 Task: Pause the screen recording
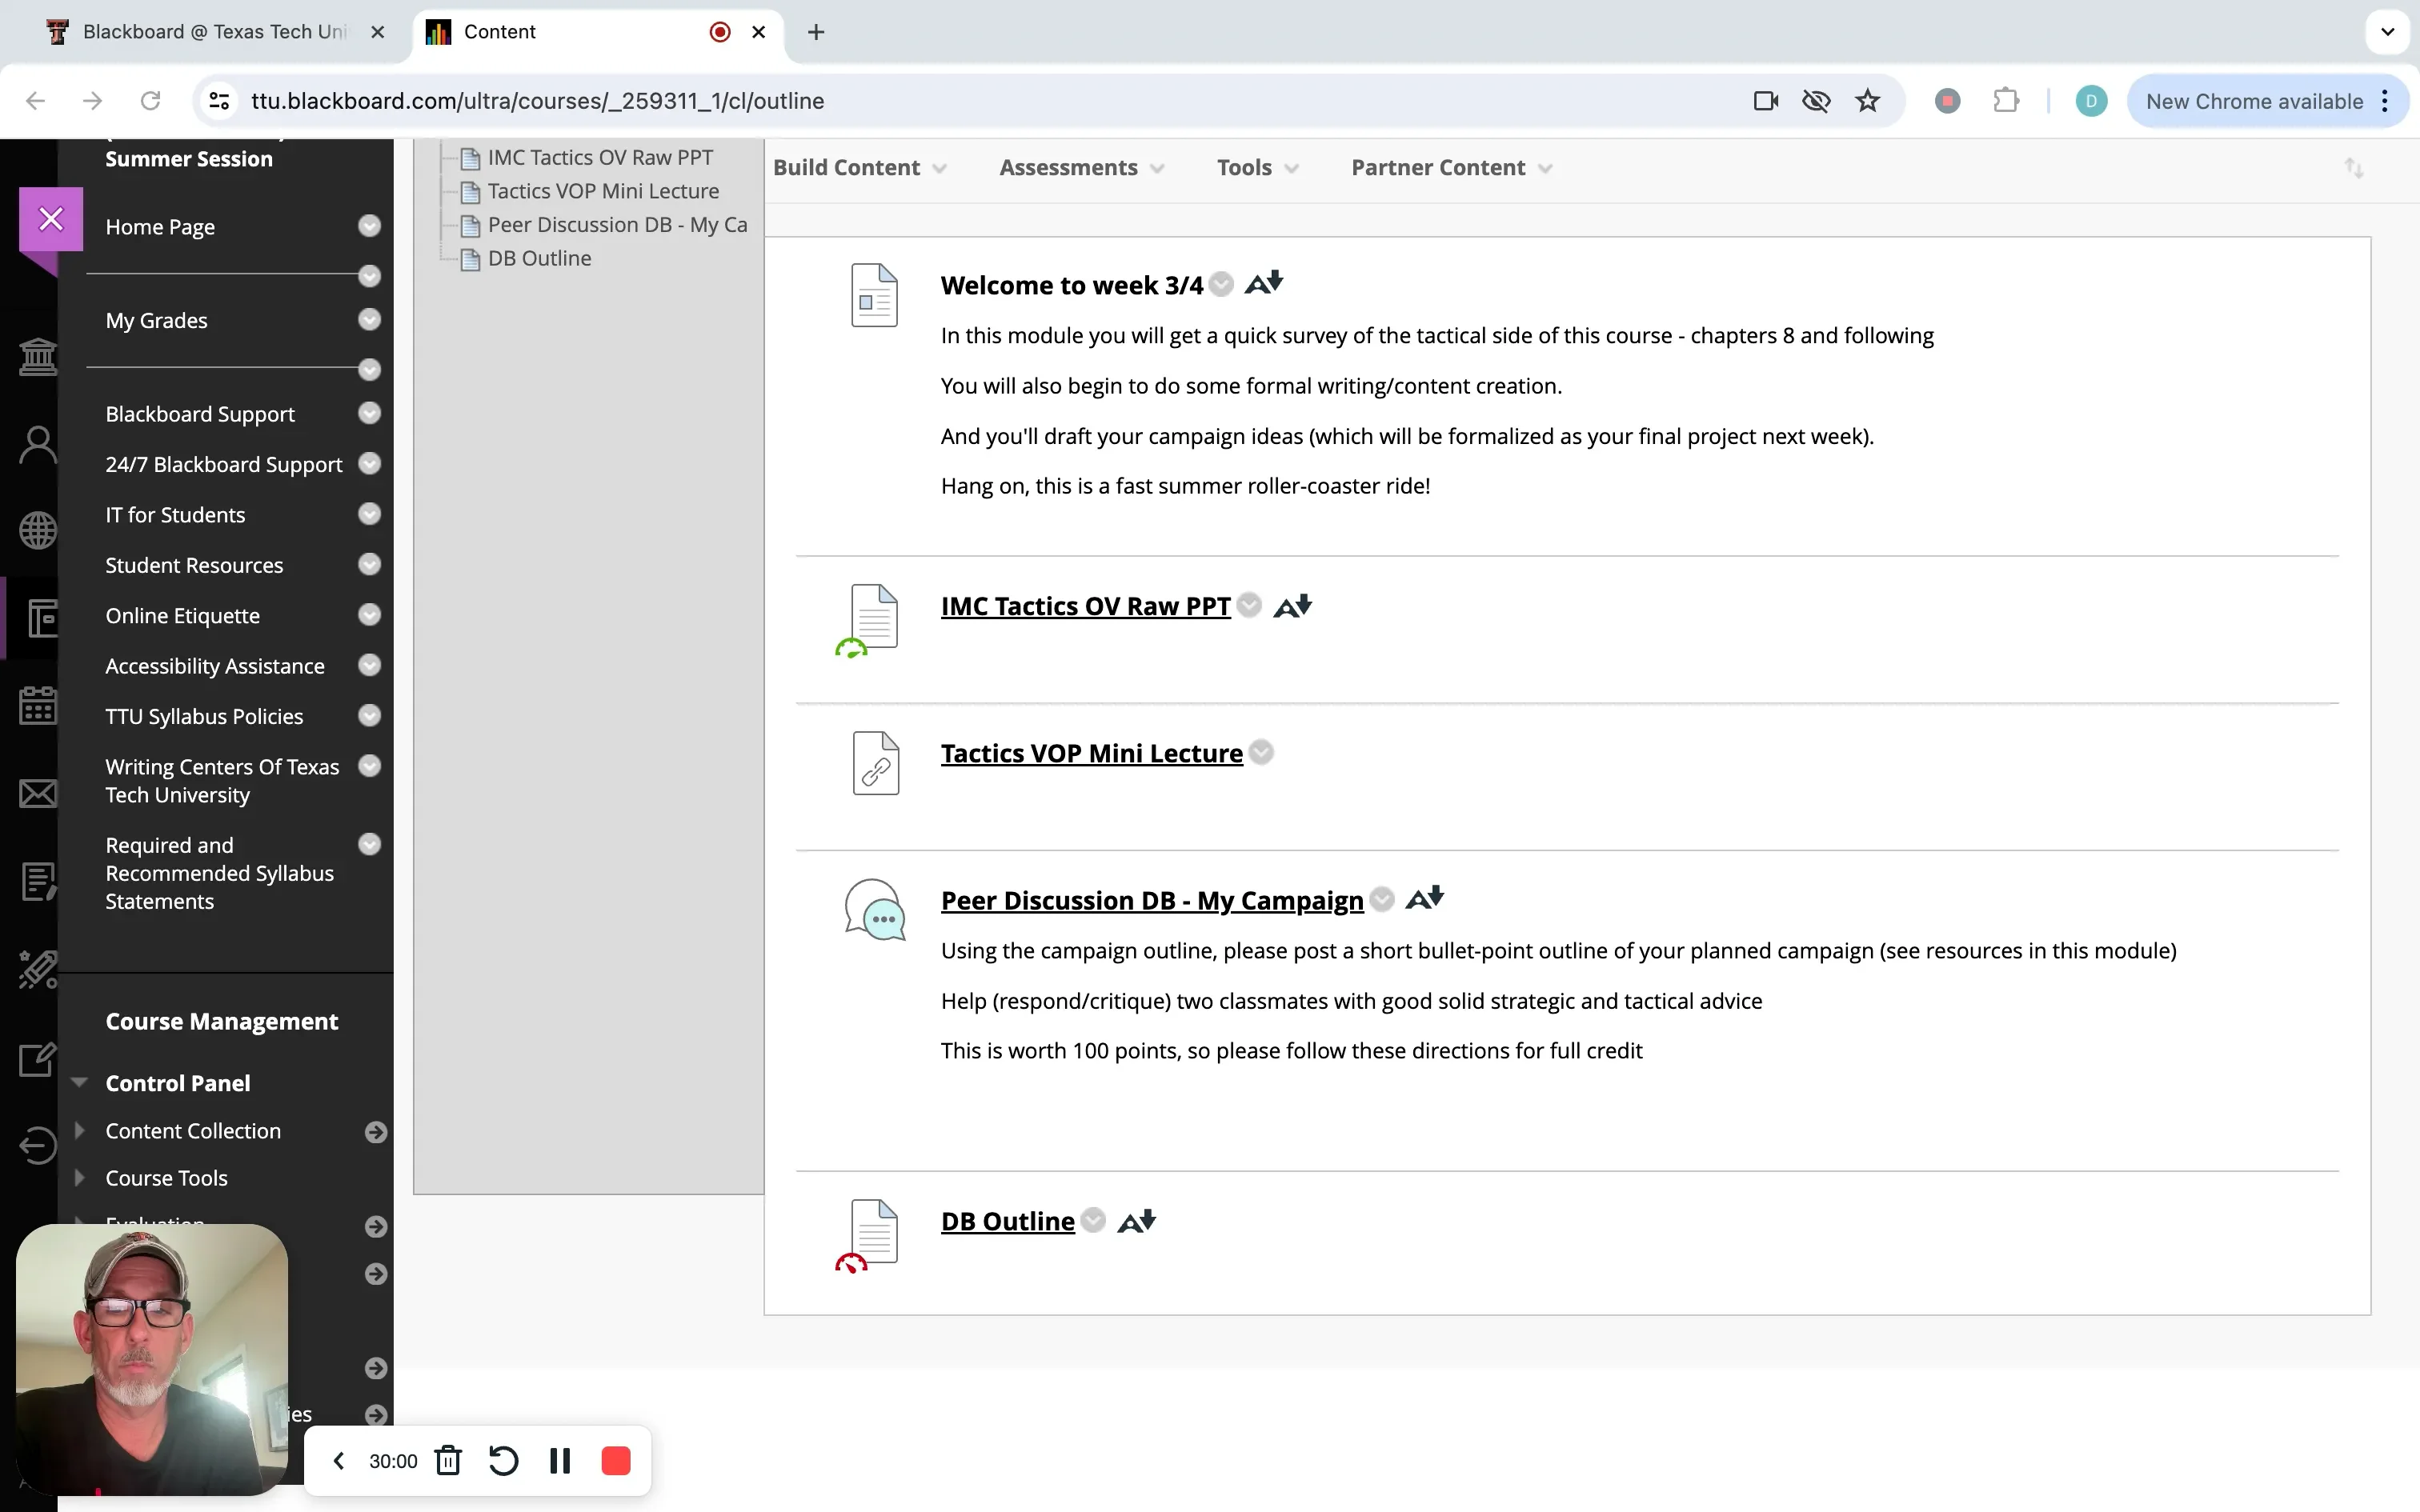coord(560,1461)
